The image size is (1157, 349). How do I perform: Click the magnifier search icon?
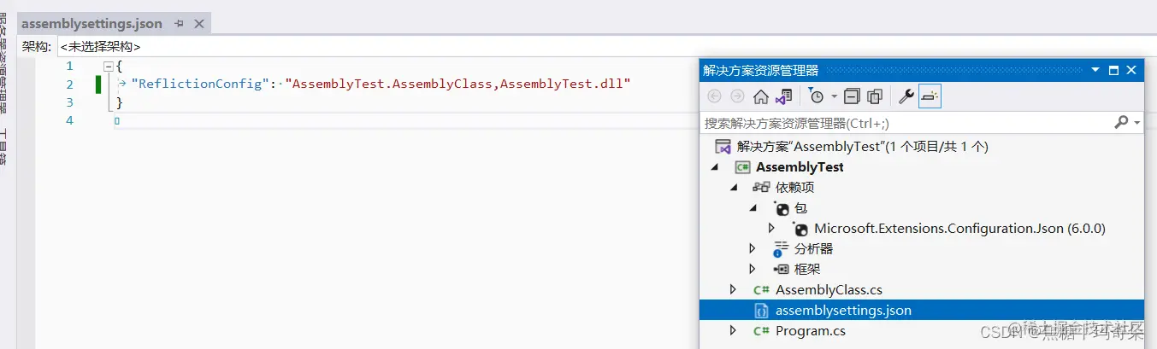[1121, 123]
